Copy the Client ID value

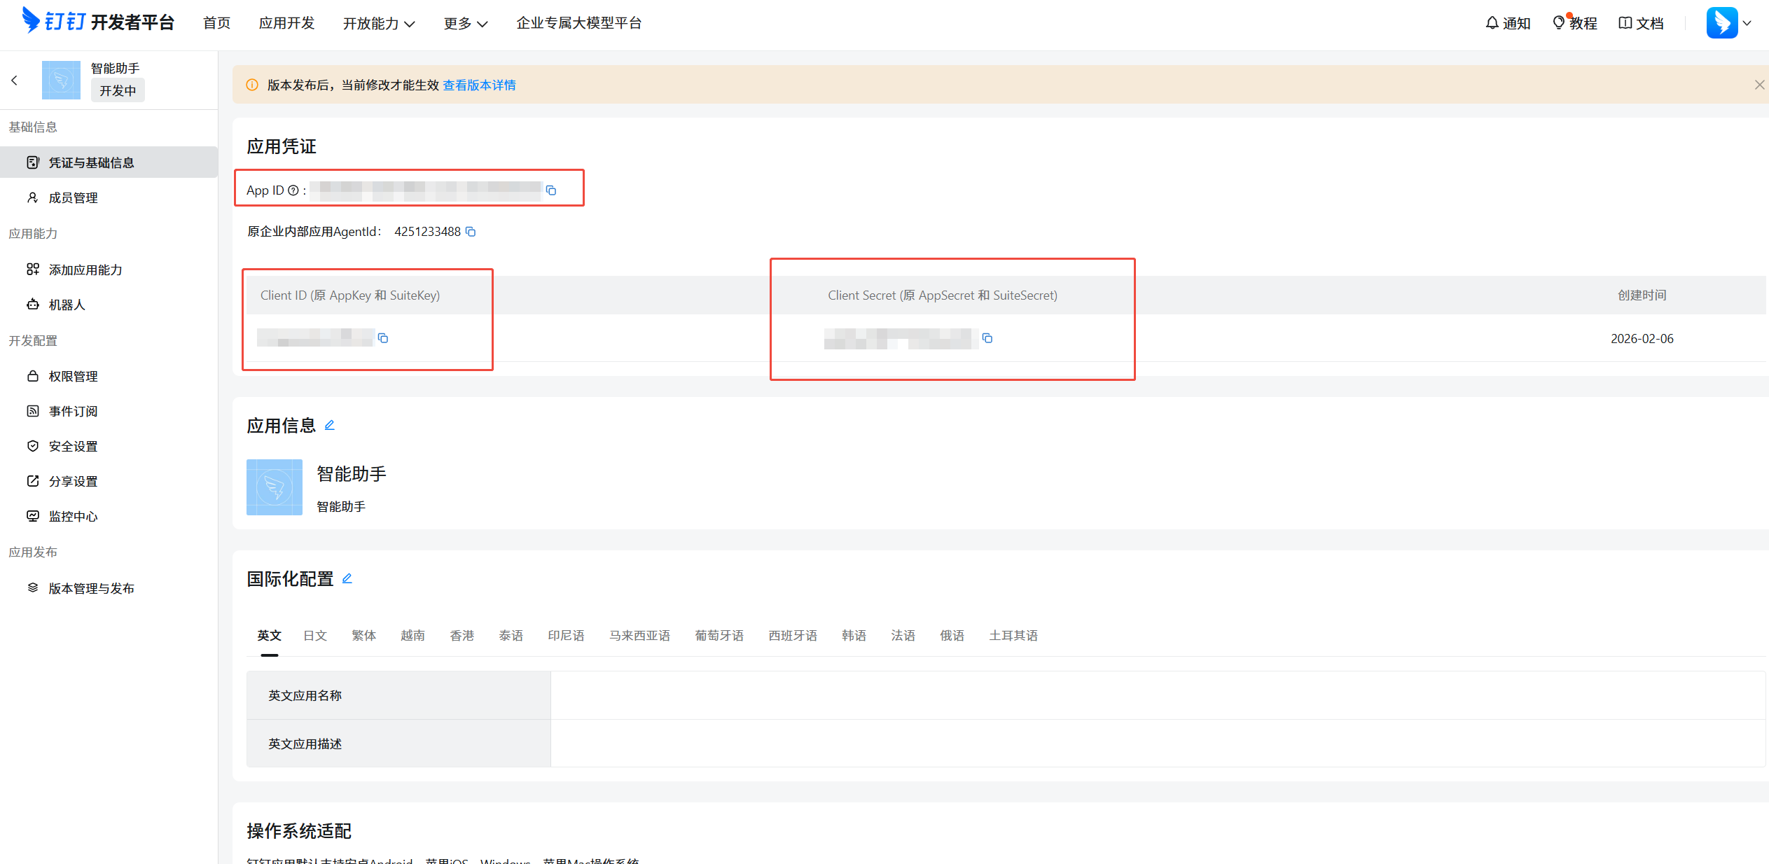click(383, 338)
